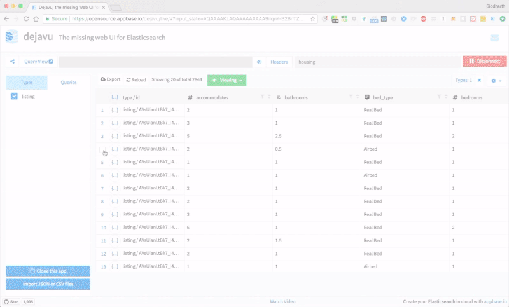Image resolution: width=509 pixels, height=307 pixels.
Task: Open the appbase.io link in footer
Action: (495, 301)
